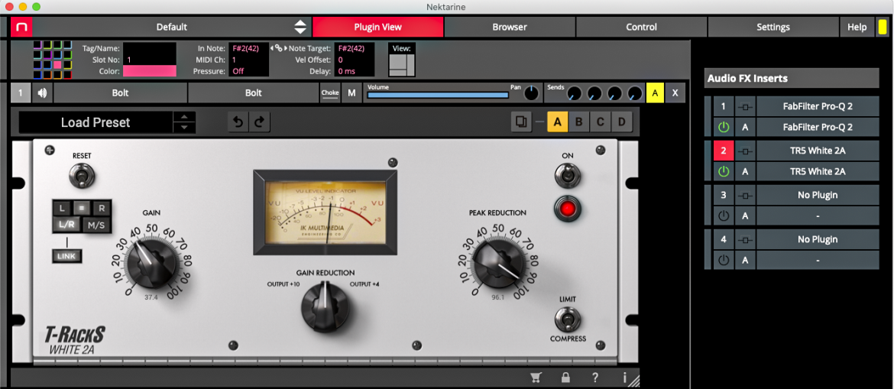This screenshot has height=389, width=894.
Task: Select insert slot number 2
Action: [724, 151]
